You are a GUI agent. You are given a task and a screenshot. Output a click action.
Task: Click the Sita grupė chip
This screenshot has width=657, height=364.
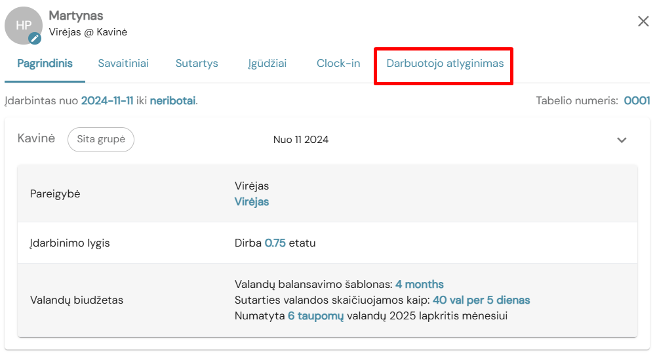tap(101, 140)
